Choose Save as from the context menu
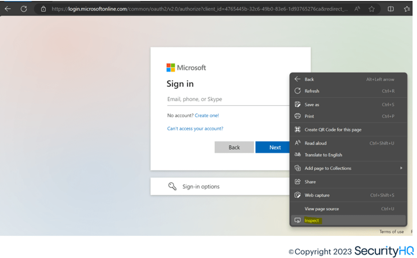 [348, 105]
